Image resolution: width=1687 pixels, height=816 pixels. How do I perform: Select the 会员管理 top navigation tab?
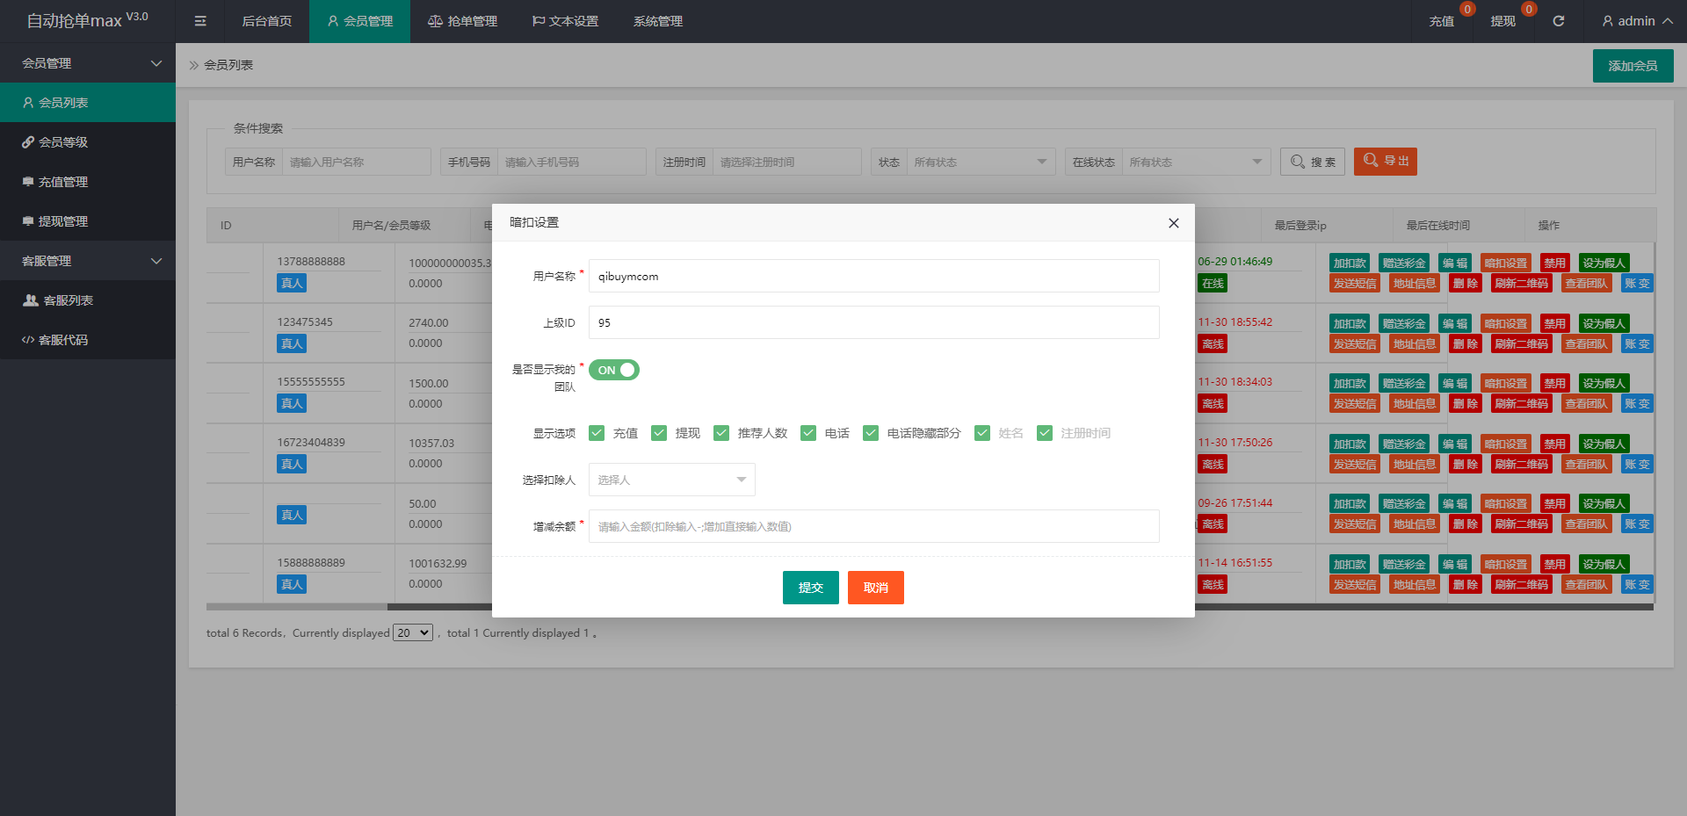pos(359,21)
